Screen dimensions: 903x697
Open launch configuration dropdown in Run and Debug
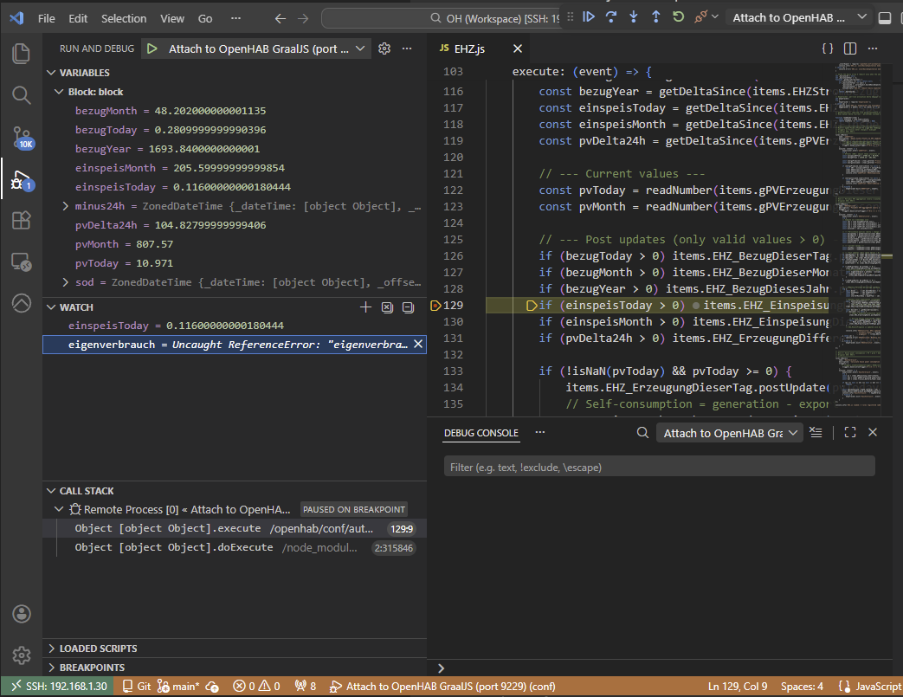(x=361, y=49)
